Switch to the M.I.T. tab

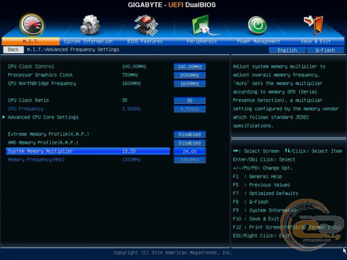point(30,41)
